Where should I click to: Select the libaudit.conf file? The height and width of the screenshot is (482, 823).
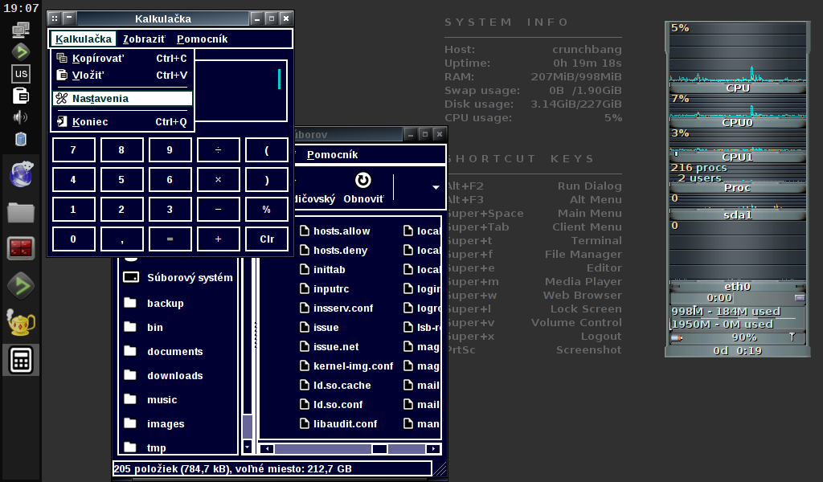(x=338, y=424)
